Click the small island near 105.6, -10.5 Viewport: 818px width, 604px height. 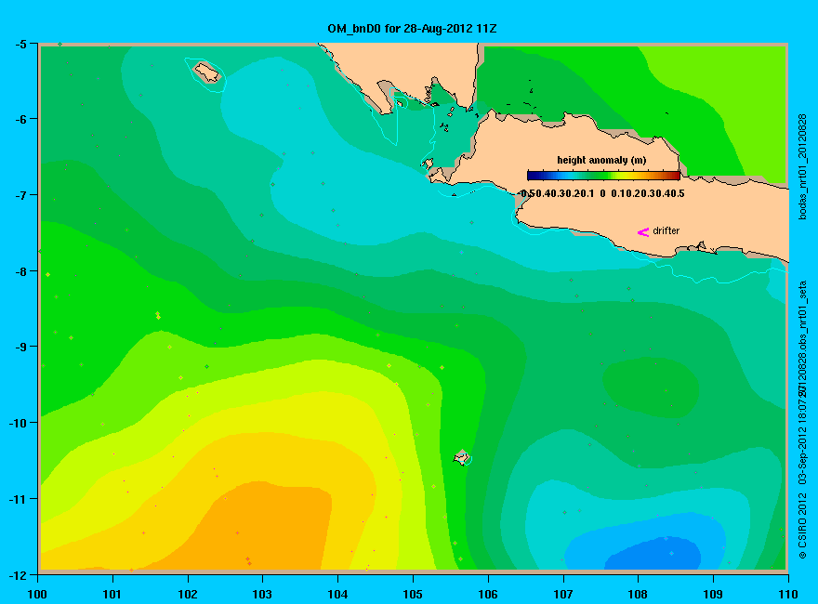tap(462, 457)
